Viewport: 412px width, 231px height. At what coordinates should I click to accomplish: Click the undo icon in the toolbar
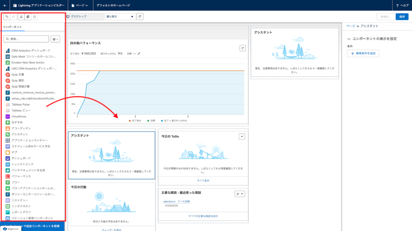pos(7,17)
